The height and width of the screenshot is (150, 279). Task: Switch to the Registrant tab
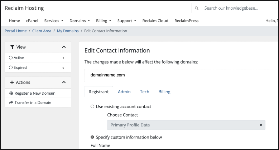click(x=99, y=91)
